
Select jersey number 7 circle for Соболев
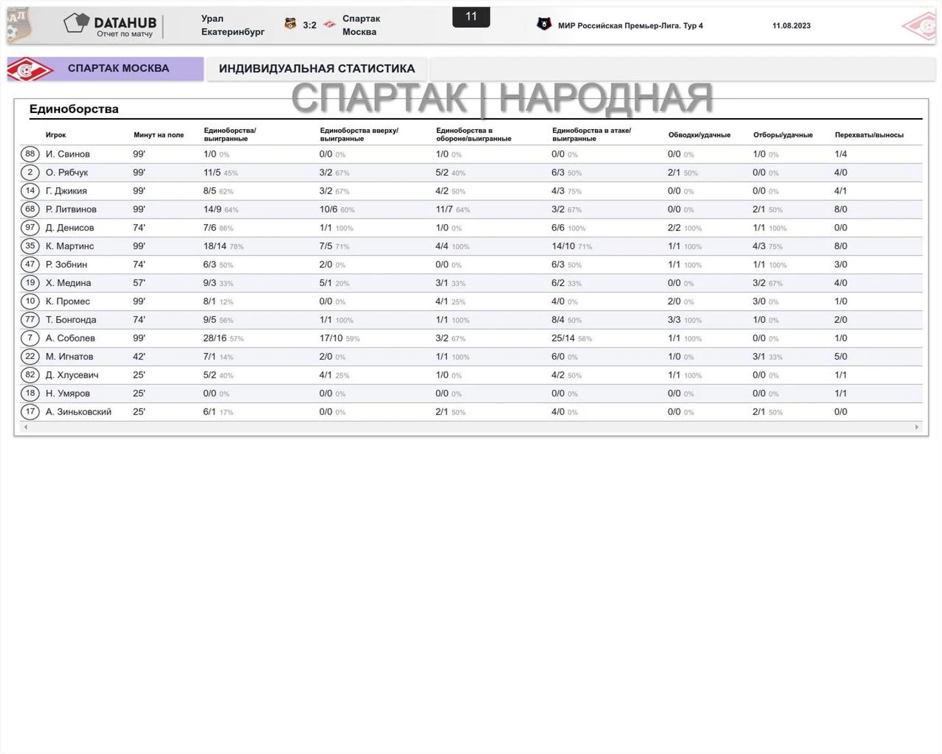pyautogui.click(x=30, y=338)
